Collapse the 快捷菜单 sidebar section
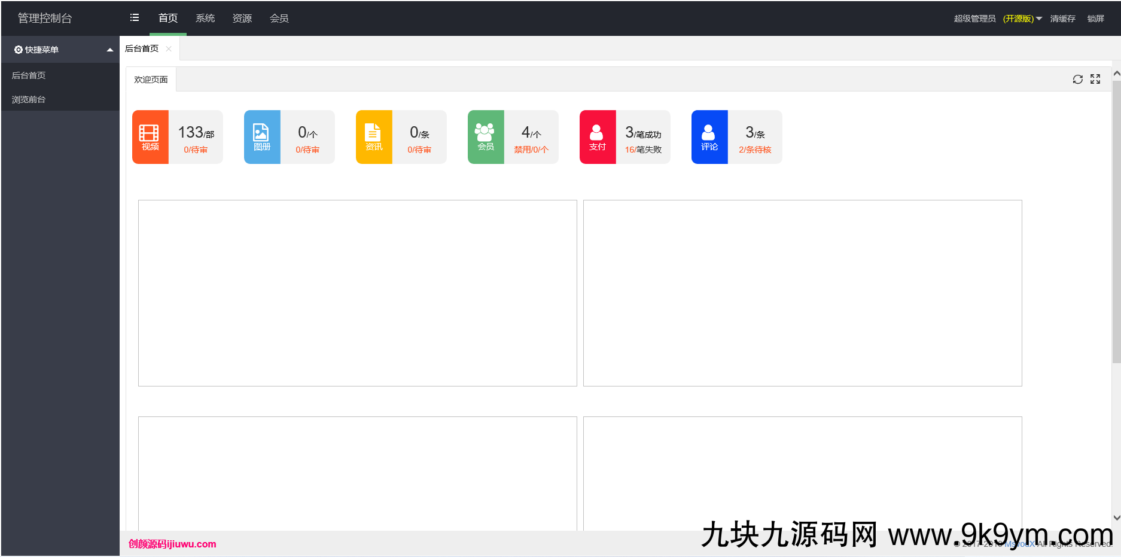This screenshot has height=557, width=1121. pos(110,50)
